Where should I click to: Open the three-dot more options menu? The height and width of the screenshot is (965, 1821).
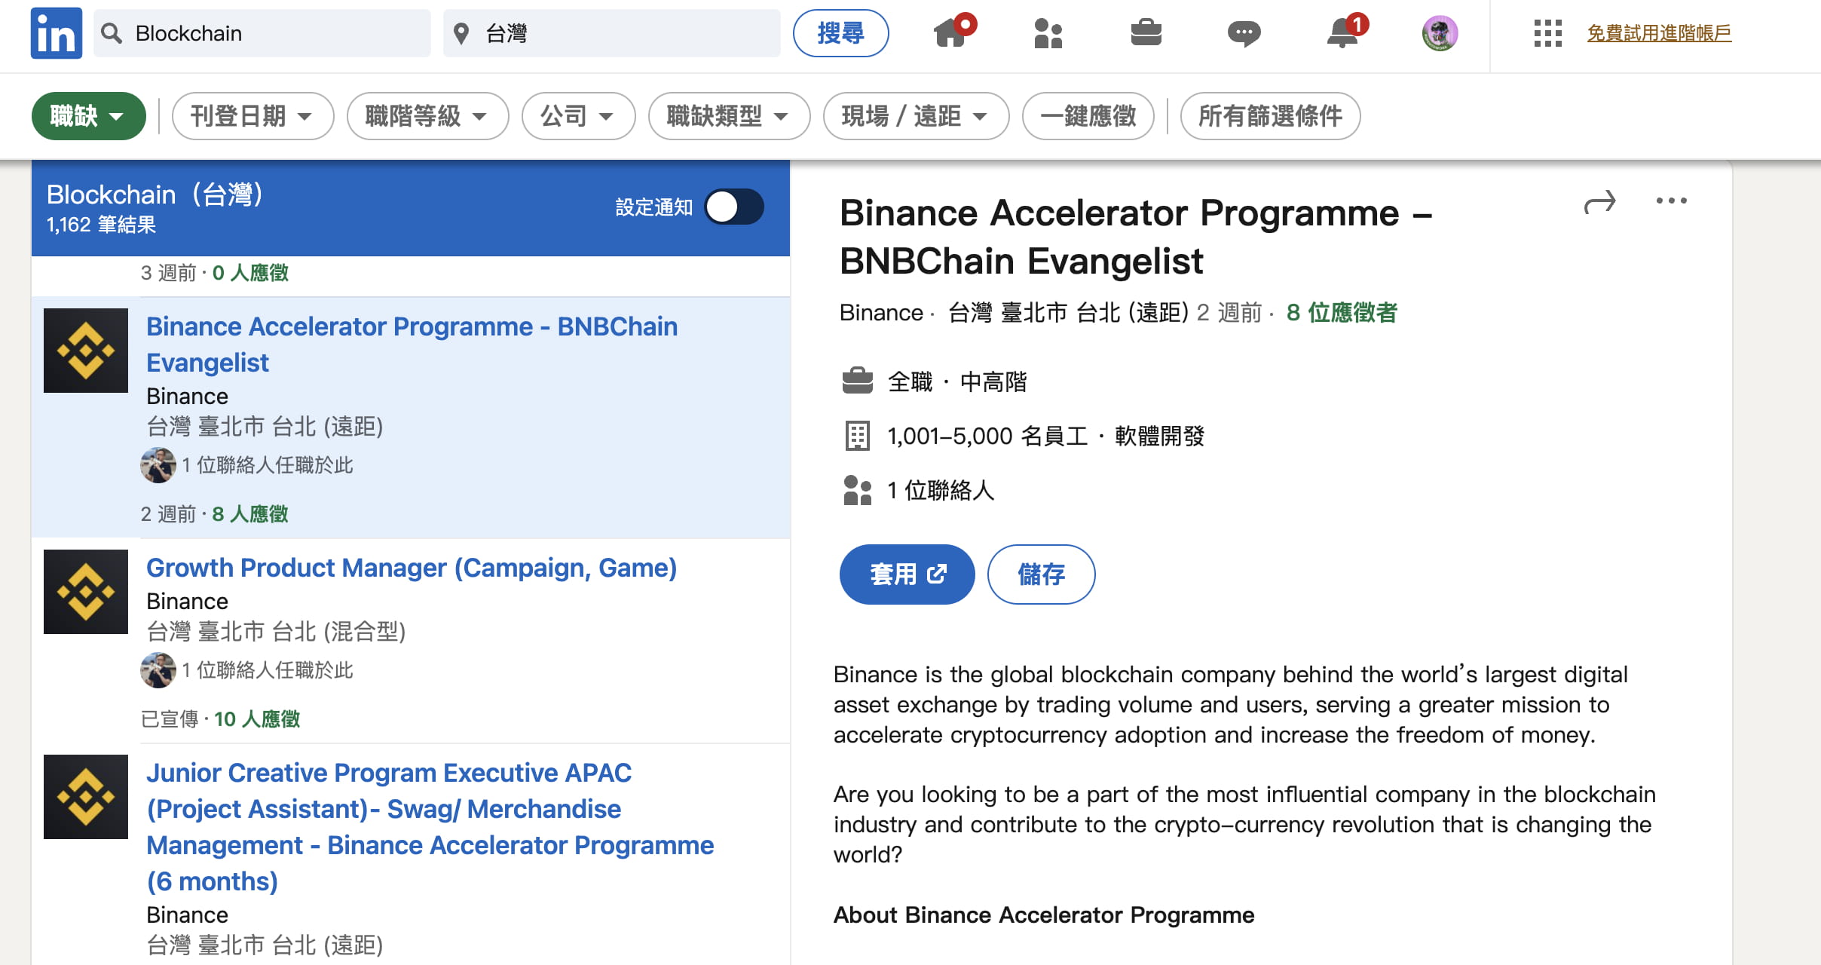coord(1671,201)
